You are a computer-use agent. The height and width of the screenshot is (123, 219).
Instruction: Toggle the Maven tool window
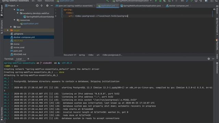(x=217, y=10)
